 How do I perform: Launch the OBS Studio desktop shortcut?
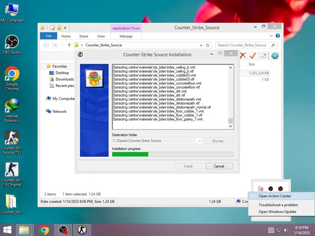coord(12,44)
